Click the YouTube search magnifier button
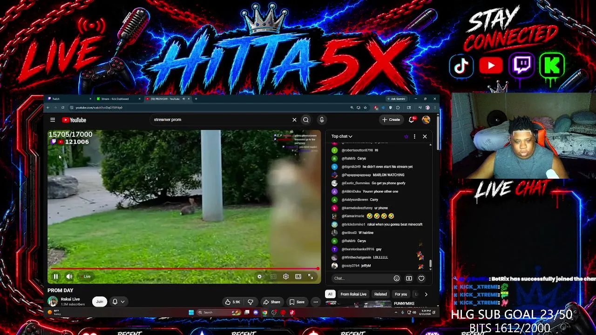 [306, 120]
